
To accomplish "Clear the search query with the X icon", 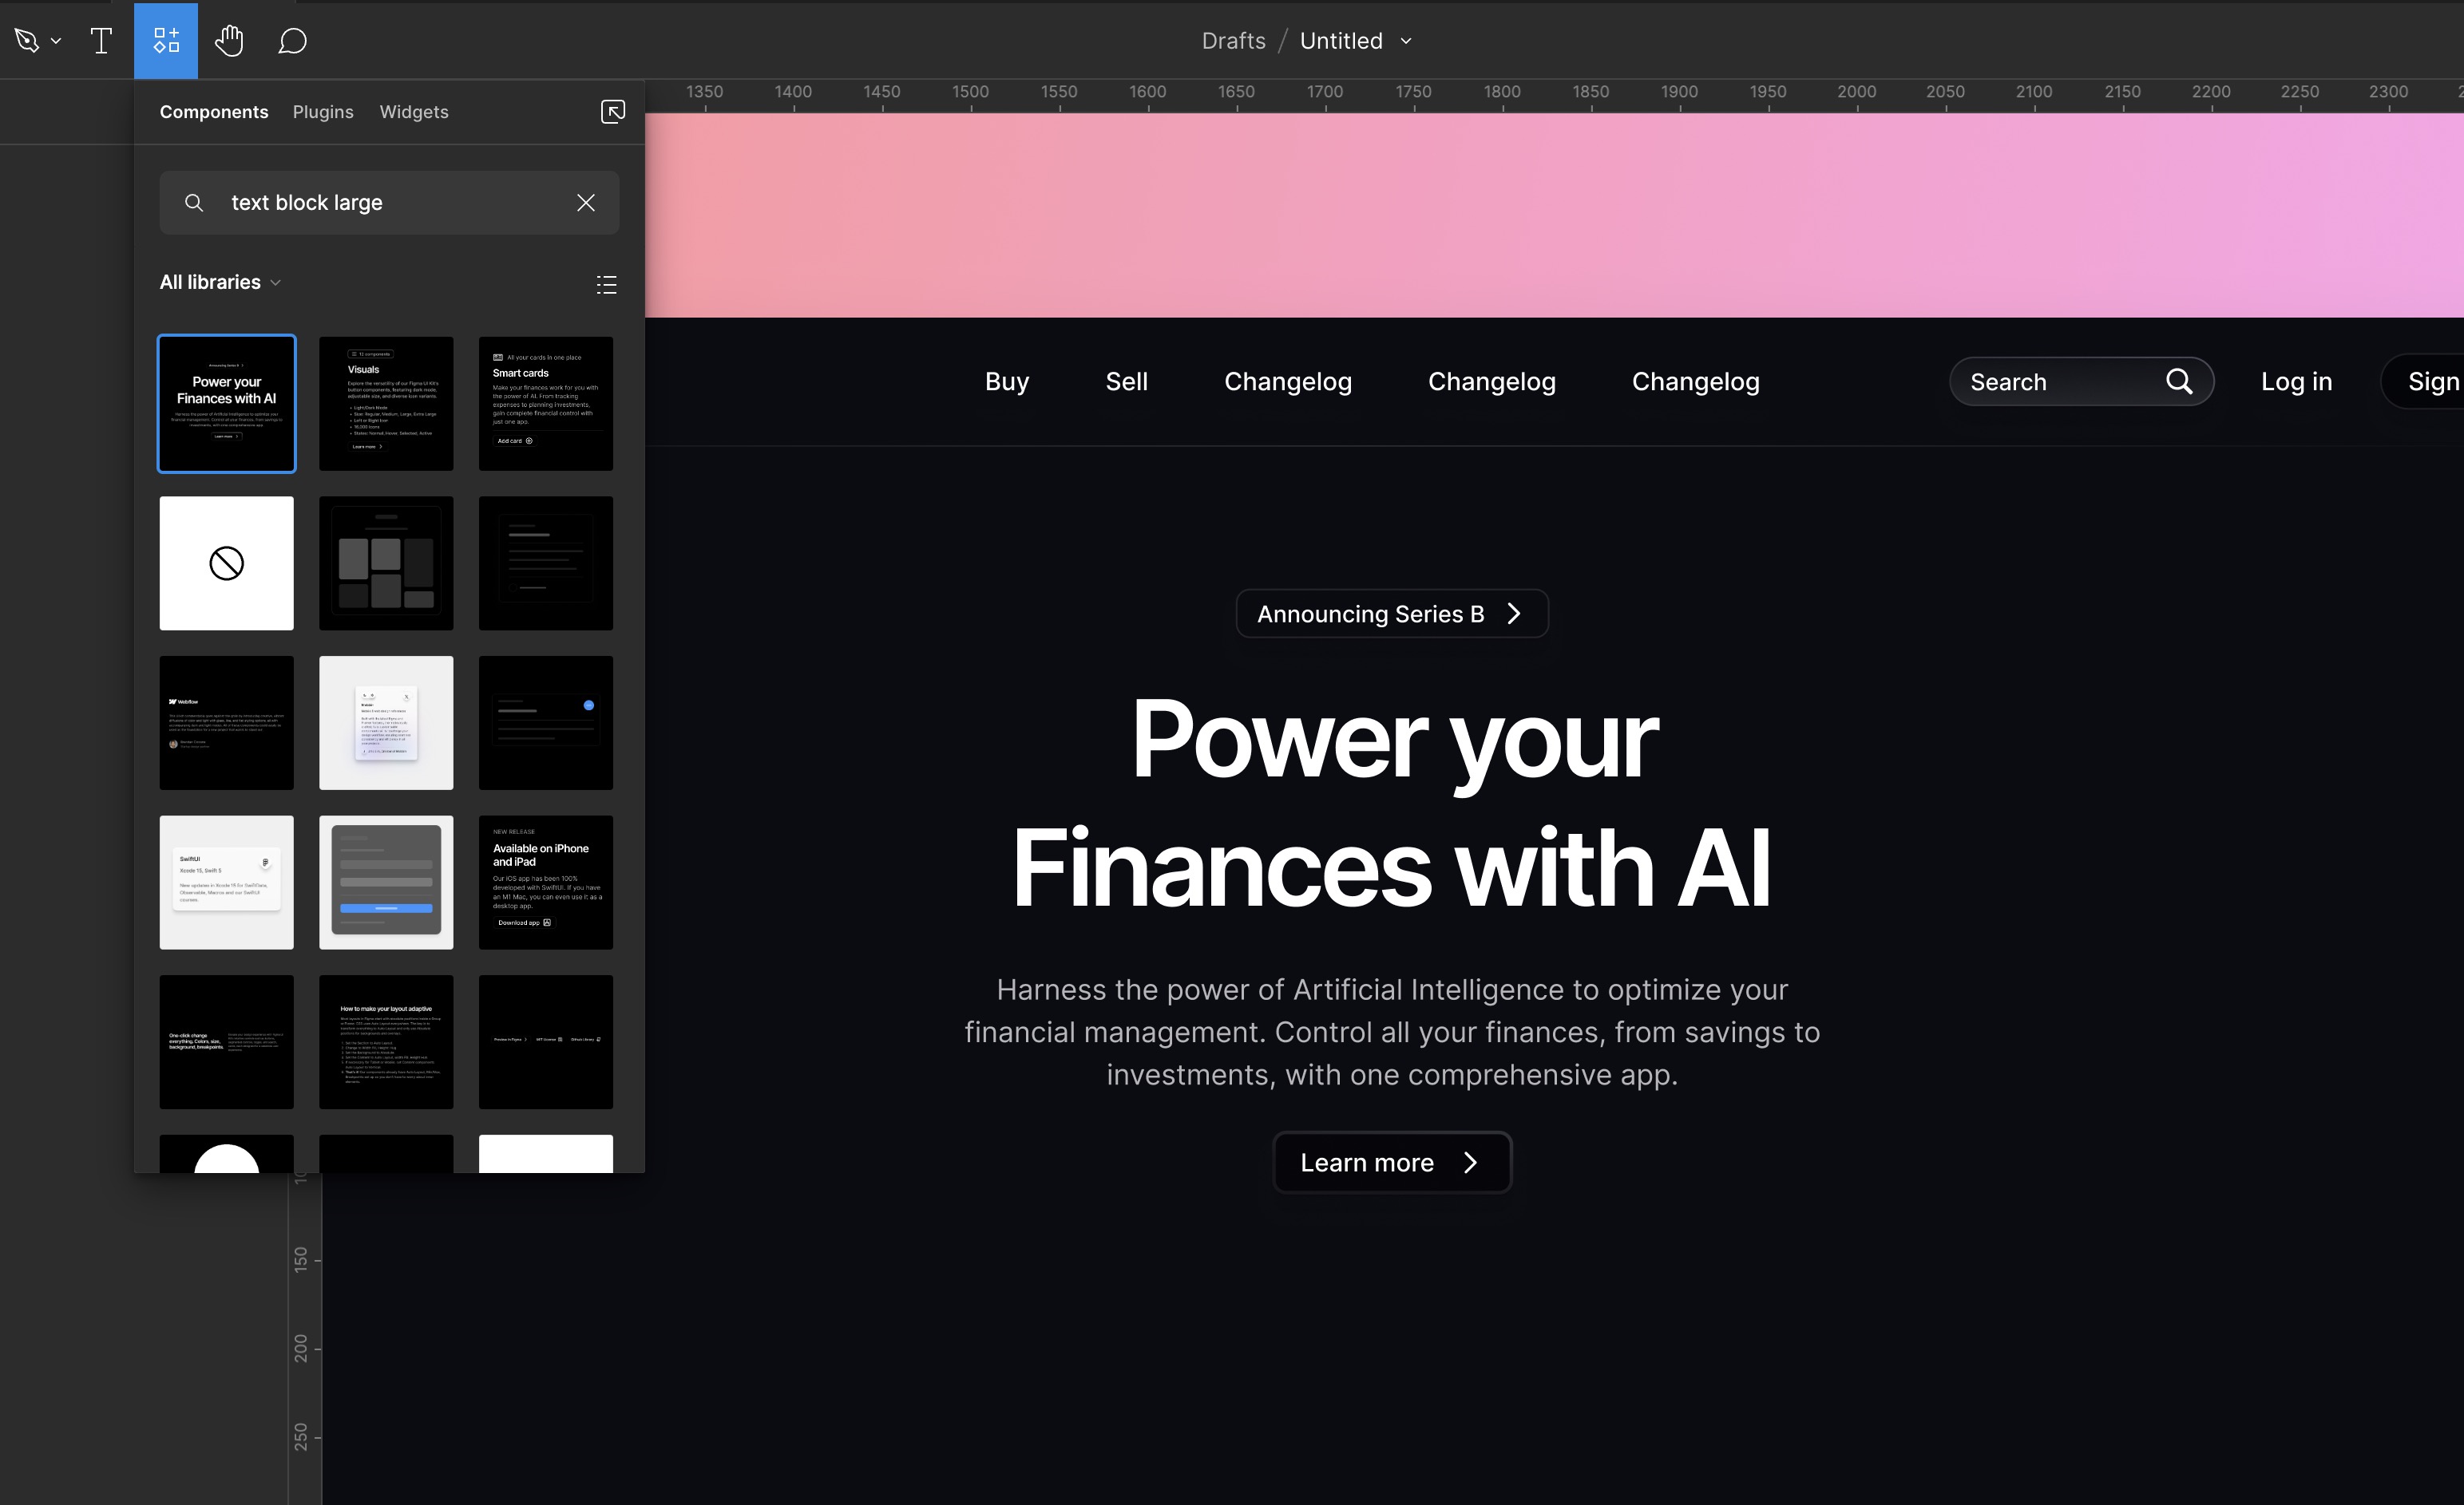I will (x=586, y=202).
